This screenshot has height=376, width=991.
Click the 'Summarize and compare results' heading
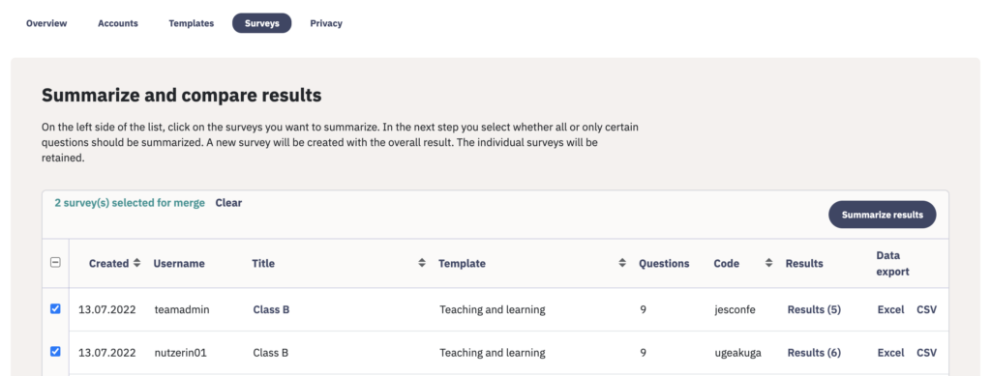(181, 96)
